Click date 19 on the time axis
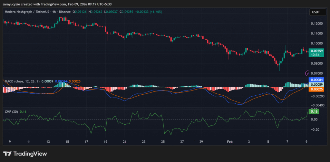The height and width of the screenshot is (162, 330). click(106, 141)
